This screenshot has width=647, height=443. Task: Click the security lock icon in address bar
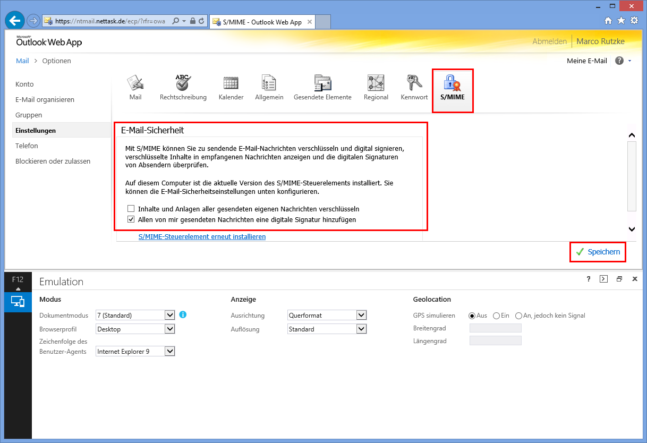pyautogui.click(x=193, y=21)
